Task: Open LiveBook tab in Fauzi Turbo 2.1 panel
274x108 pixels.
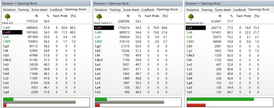Action: point(148,10)
